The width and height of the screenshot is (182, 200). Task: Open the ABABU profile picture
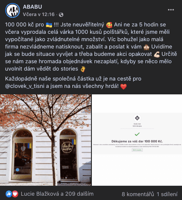(13, 10)
